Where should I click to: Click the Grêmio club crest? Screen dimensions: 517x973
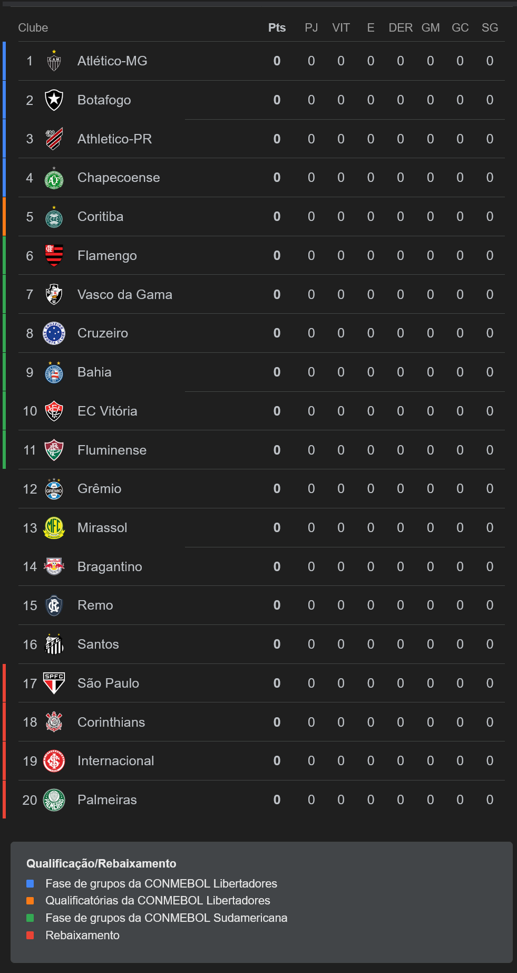tap(54, 489)
